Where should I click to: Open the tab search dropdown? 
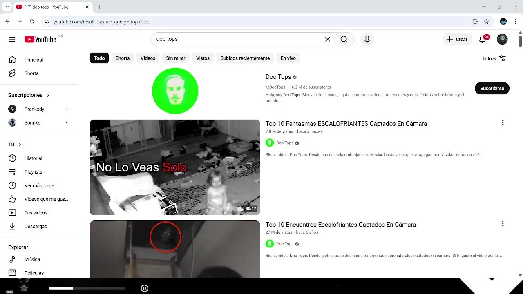click(x=7, y=7)
